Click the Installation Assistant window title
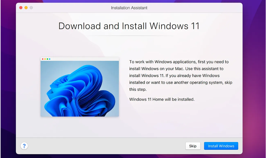The height and width of the screenshot is (158, 266). click(129, 7)
